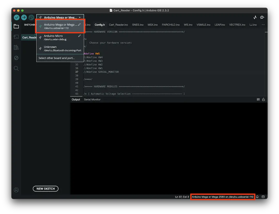Image resolution: width=279 pixels, height=214 pixels.
Task: Open the Debug sidebar icon
Action: 16,58
